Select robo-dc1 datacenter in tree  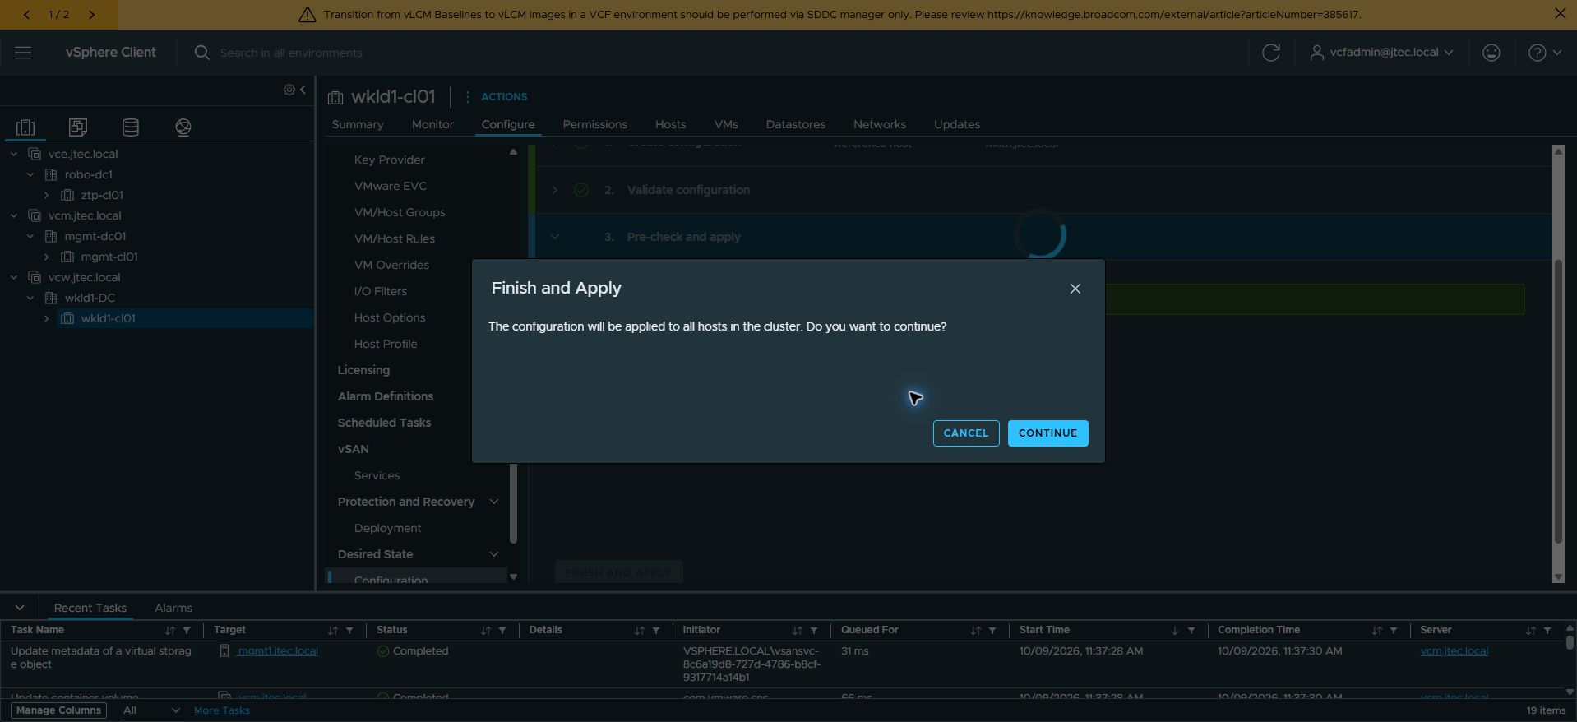coord(88,174)
